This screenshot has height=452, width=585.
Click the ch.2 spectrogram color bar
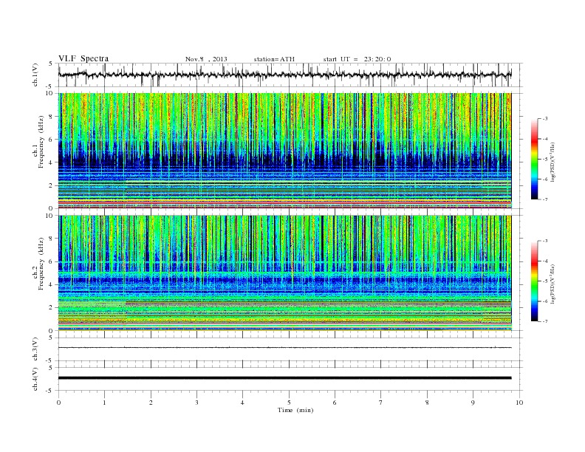coord(535,281)
